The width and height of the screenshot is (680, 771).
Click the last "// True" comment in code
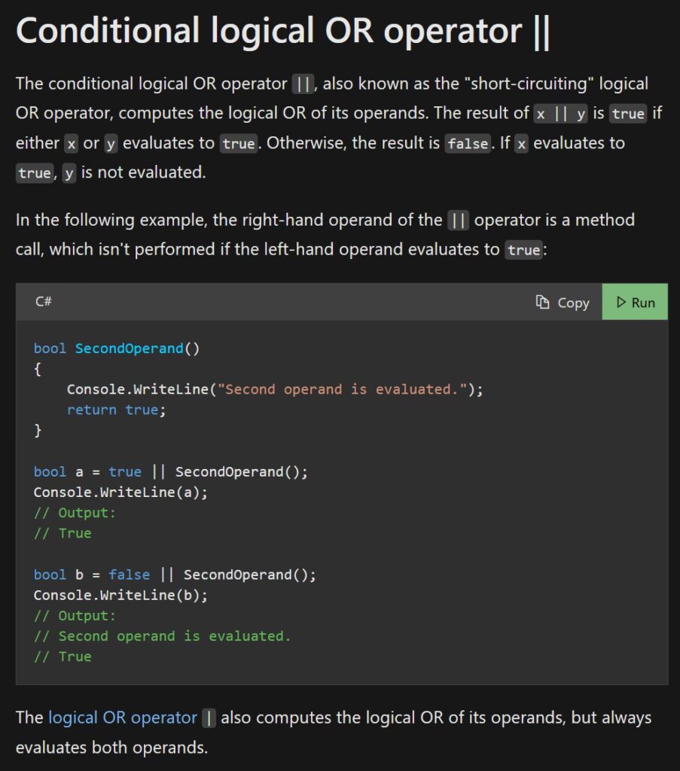tap(63, 657)
